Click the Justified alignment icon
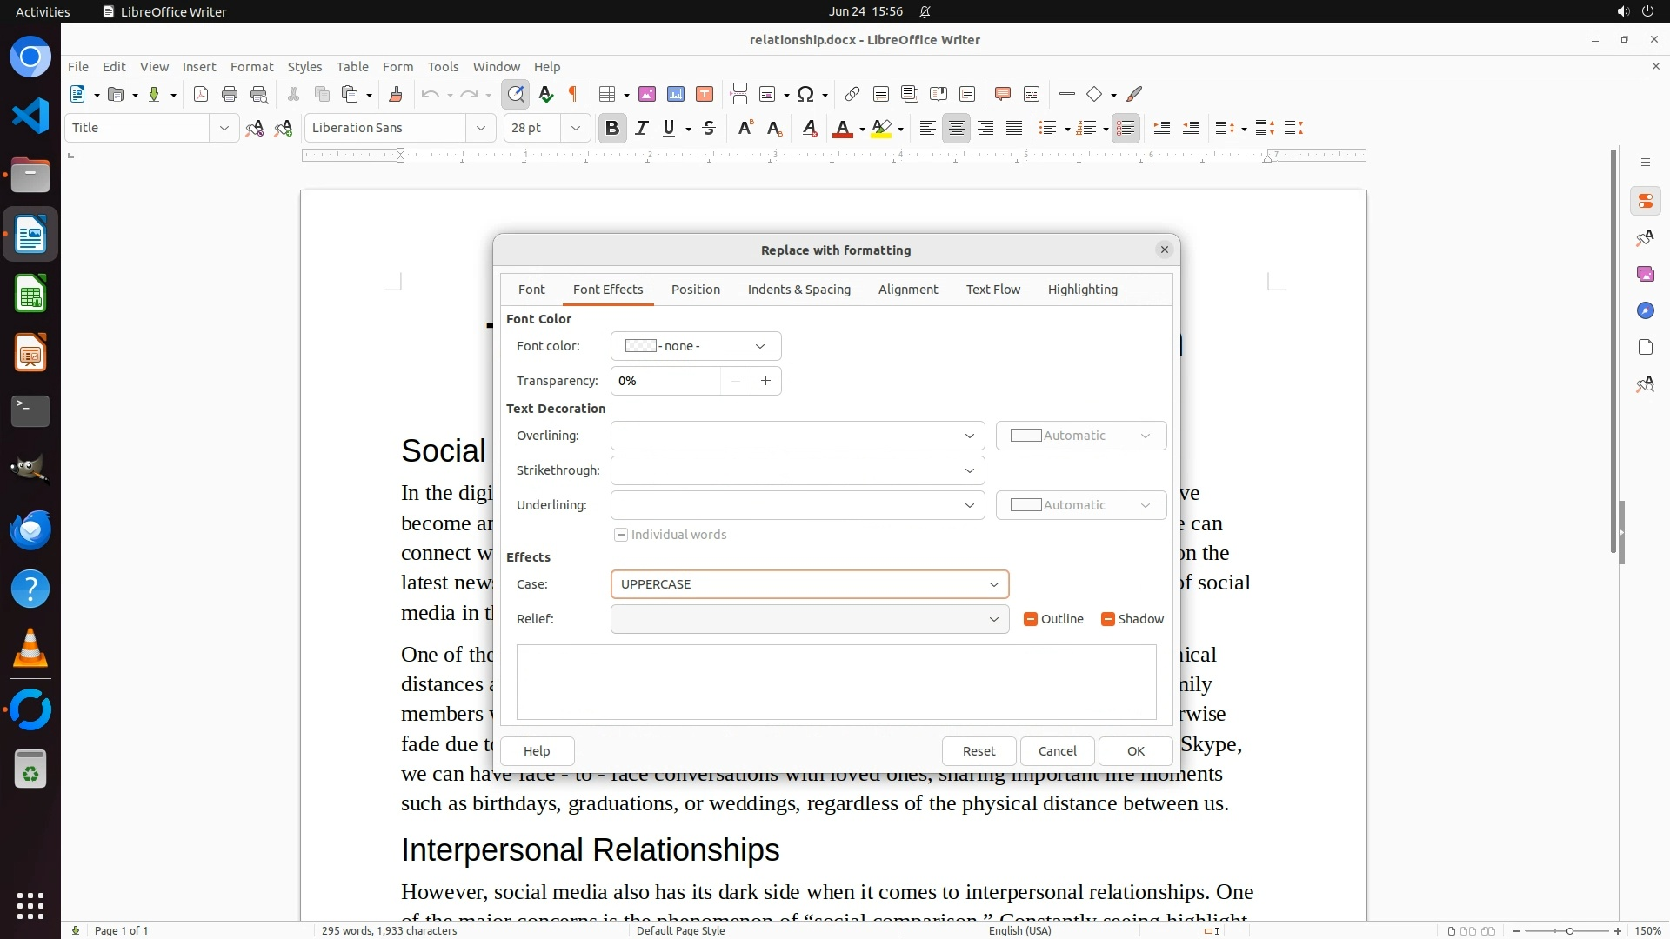 click(x=1014, y=129)
